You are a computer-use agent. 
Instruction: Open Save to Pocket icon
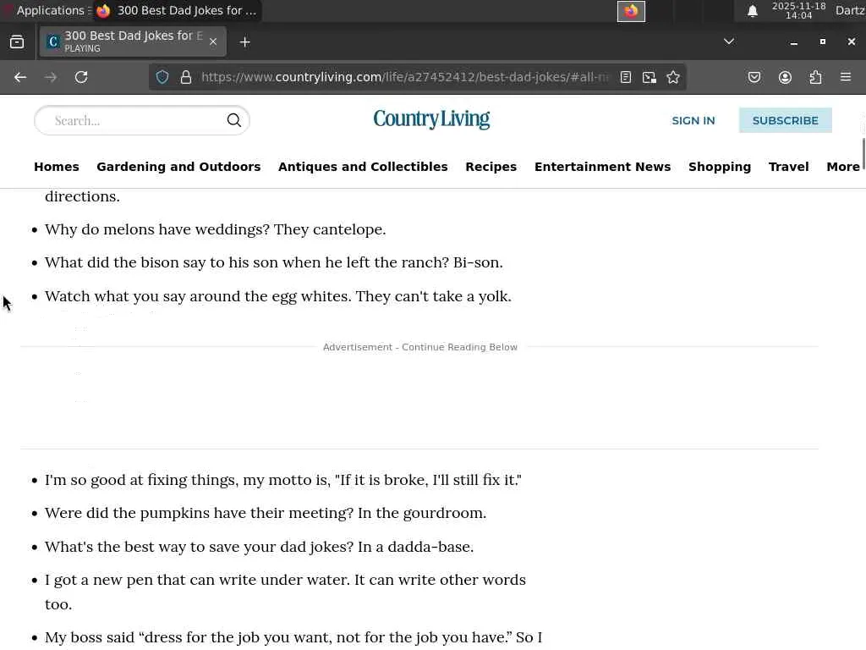754,77
